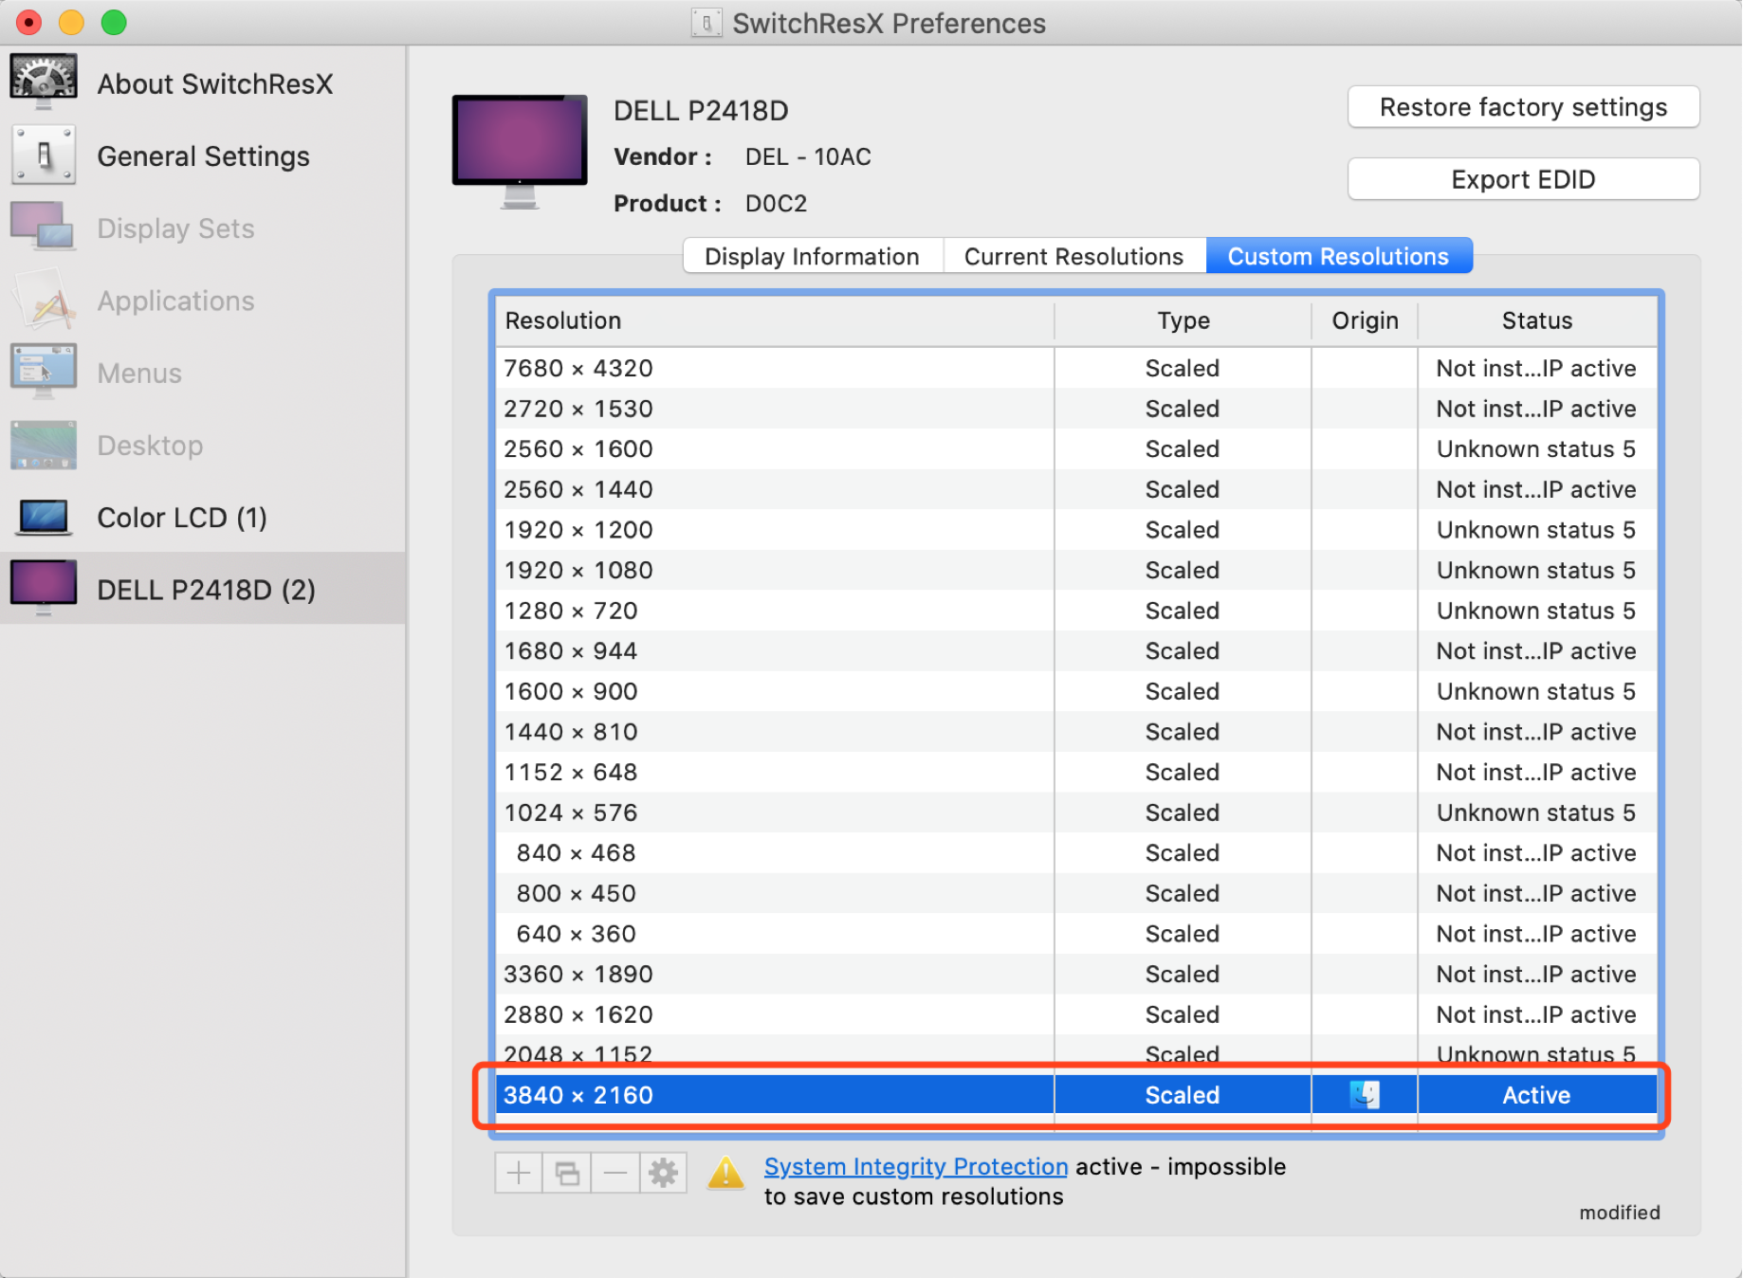Select the 1920 × 1200 resolution row
The height and width of the screenshot is (1278, 1743).
1076,530
